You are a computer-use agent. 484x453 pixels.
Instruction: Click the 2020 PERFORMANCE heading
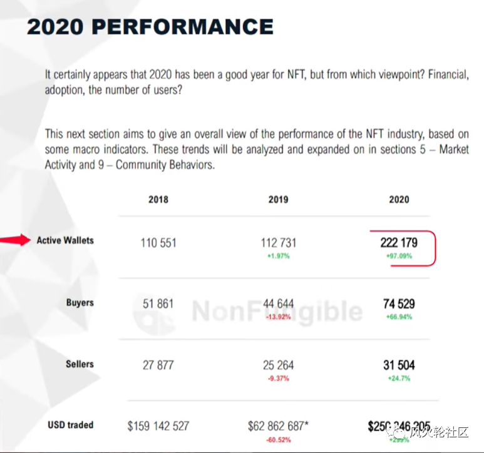[x=150, y=26]
